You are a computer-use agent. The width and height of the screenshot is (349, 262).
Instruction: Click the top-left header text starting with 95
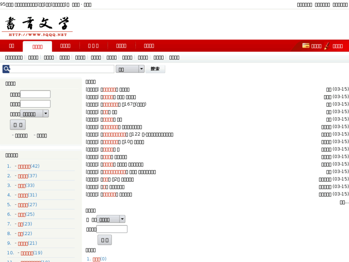46,4
